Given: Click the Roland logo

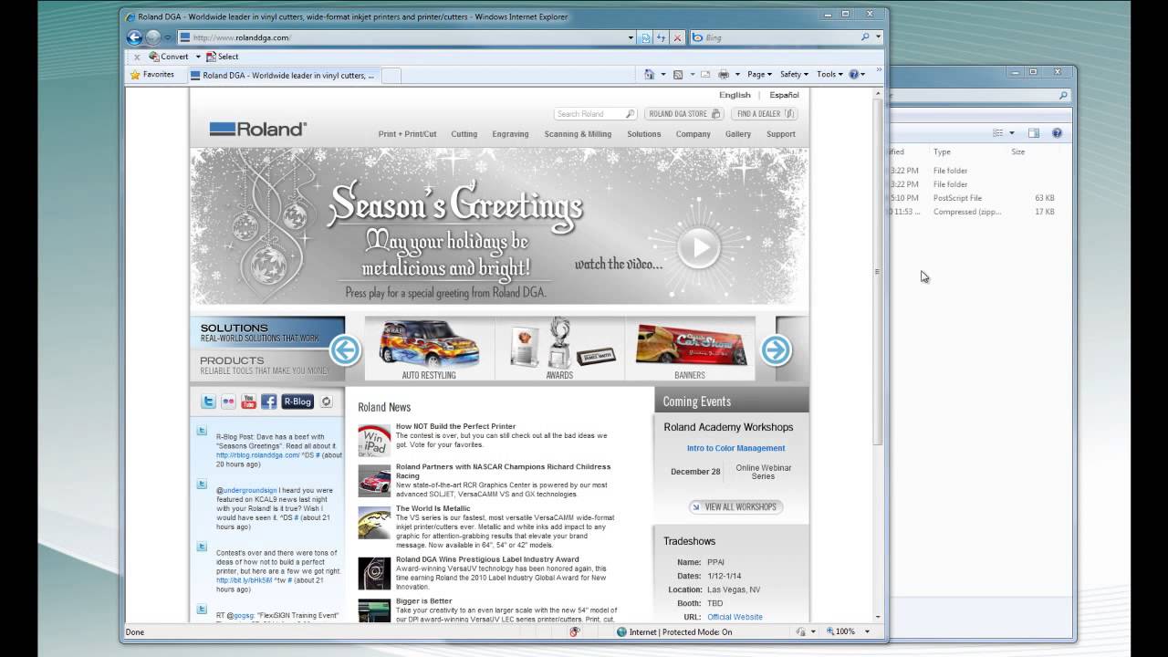Looking at the screenshot, I should click(x=257, y=130).
